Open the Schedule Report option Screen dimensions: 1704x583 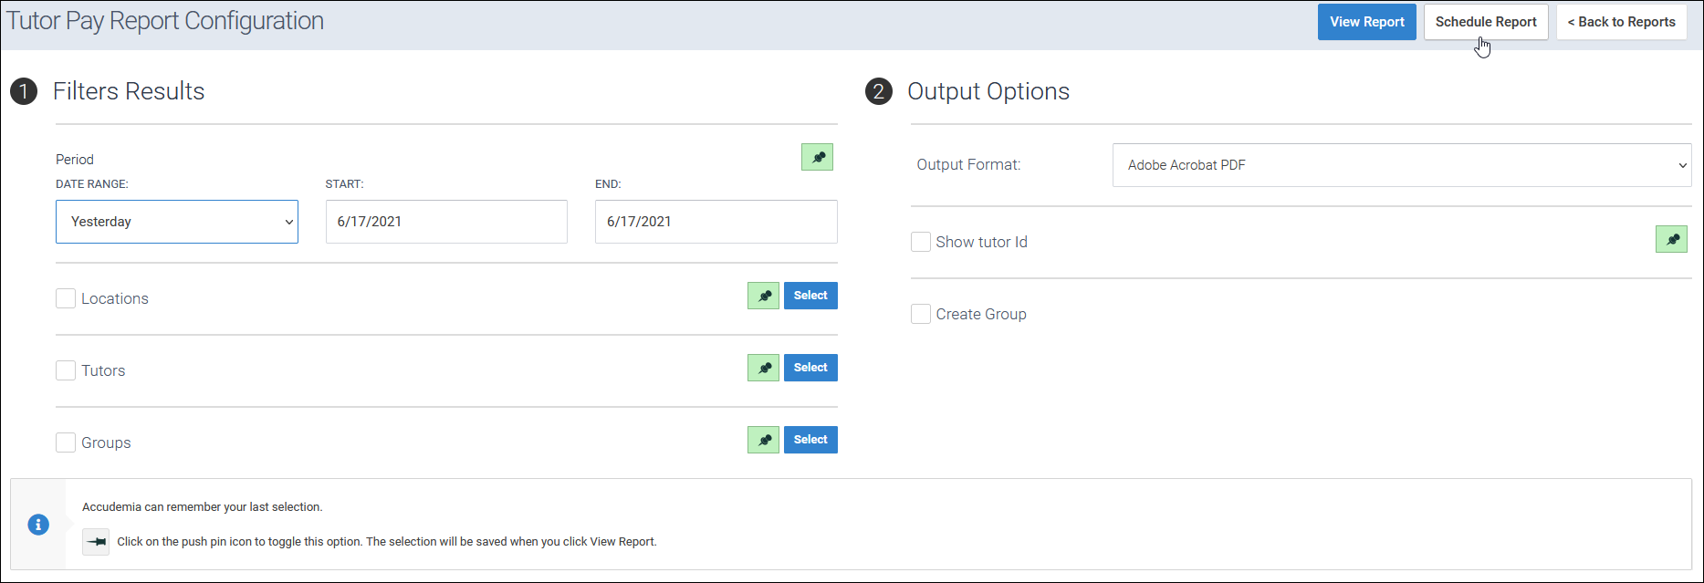(x=1486, y=22)
